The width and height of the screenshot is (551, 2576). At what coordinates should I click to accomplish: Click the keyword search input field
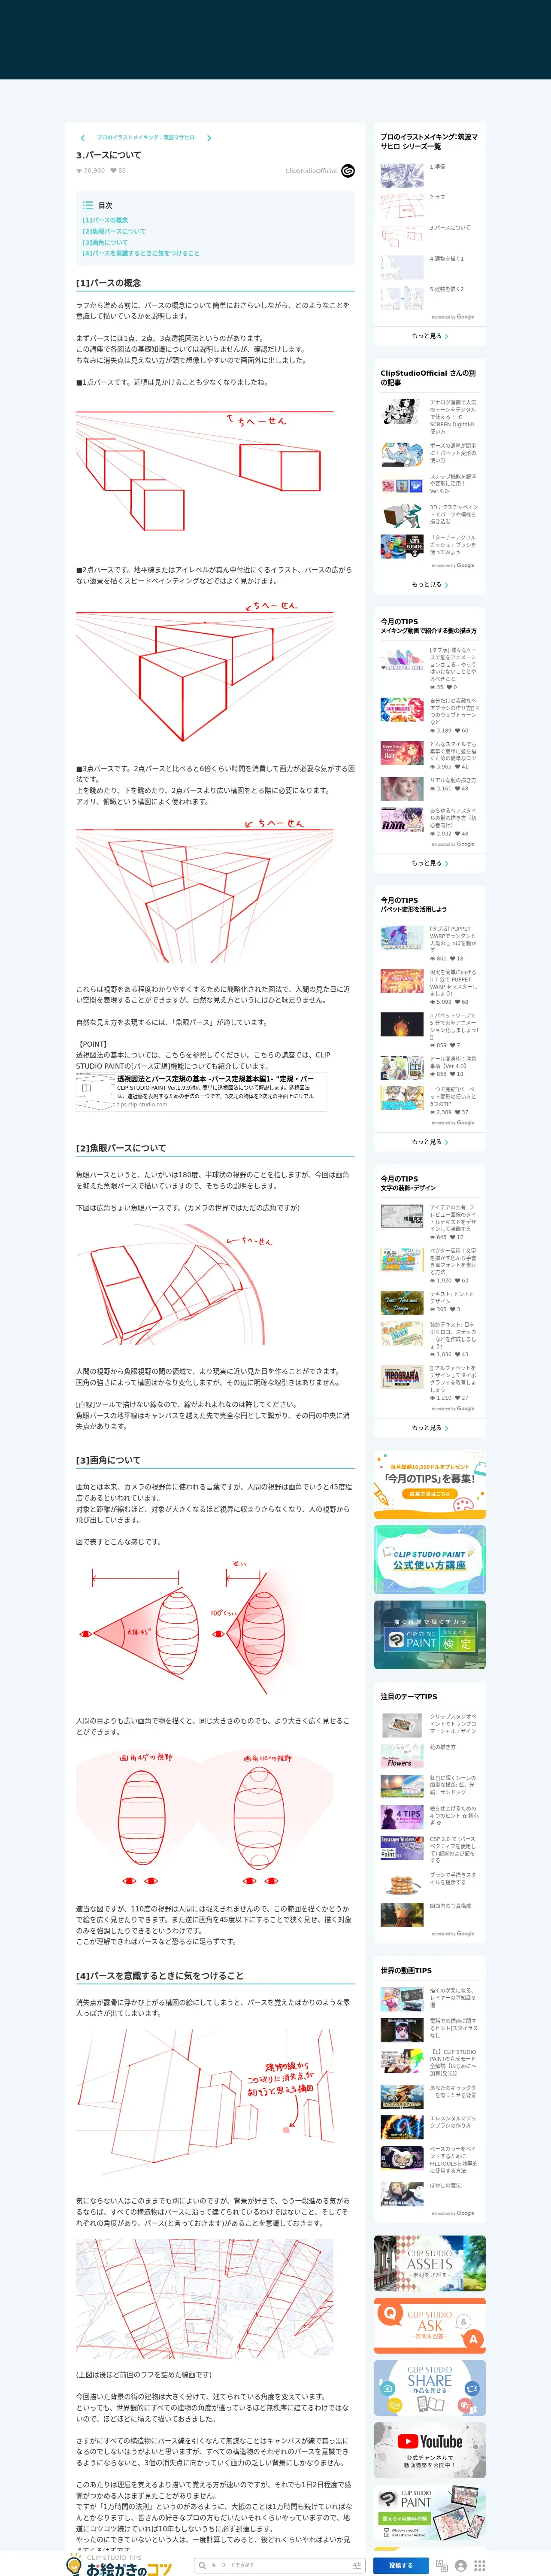pos(278,2565)
